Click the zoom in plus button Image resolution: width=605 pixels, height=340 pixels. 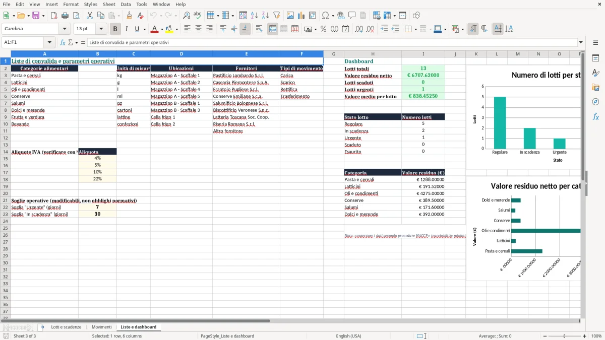585,336
